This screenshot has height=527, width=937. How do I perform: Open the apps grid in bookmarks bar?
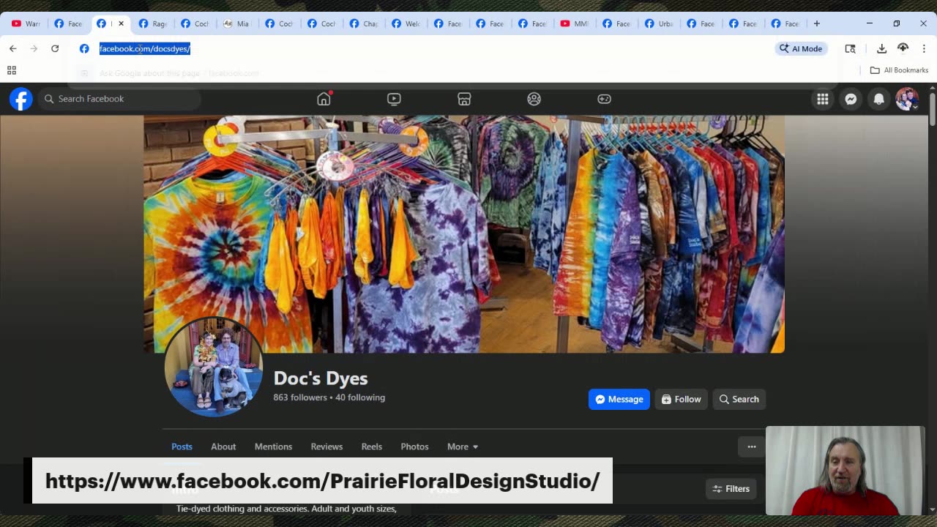coord(12,70)
